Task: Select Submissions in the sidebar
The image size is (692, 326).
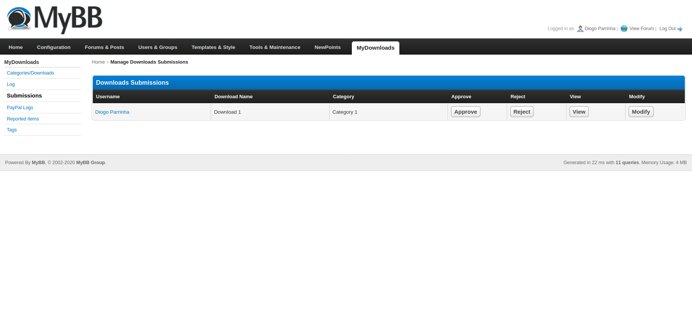Action: [25, 96]
